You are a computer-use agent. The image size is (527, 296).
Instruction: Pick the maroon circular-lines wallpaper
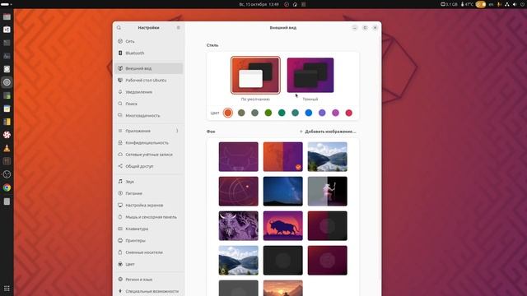(239, 192)
